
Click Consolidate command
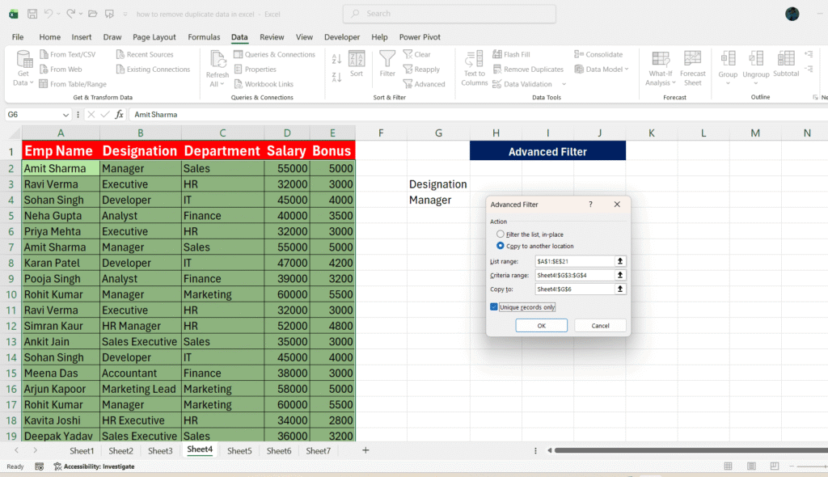click(x=598, y=54)
